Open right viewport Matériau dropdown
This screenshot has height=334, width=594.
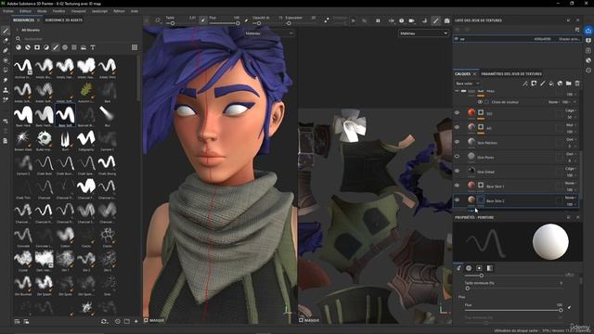click(x=423, y=33)
